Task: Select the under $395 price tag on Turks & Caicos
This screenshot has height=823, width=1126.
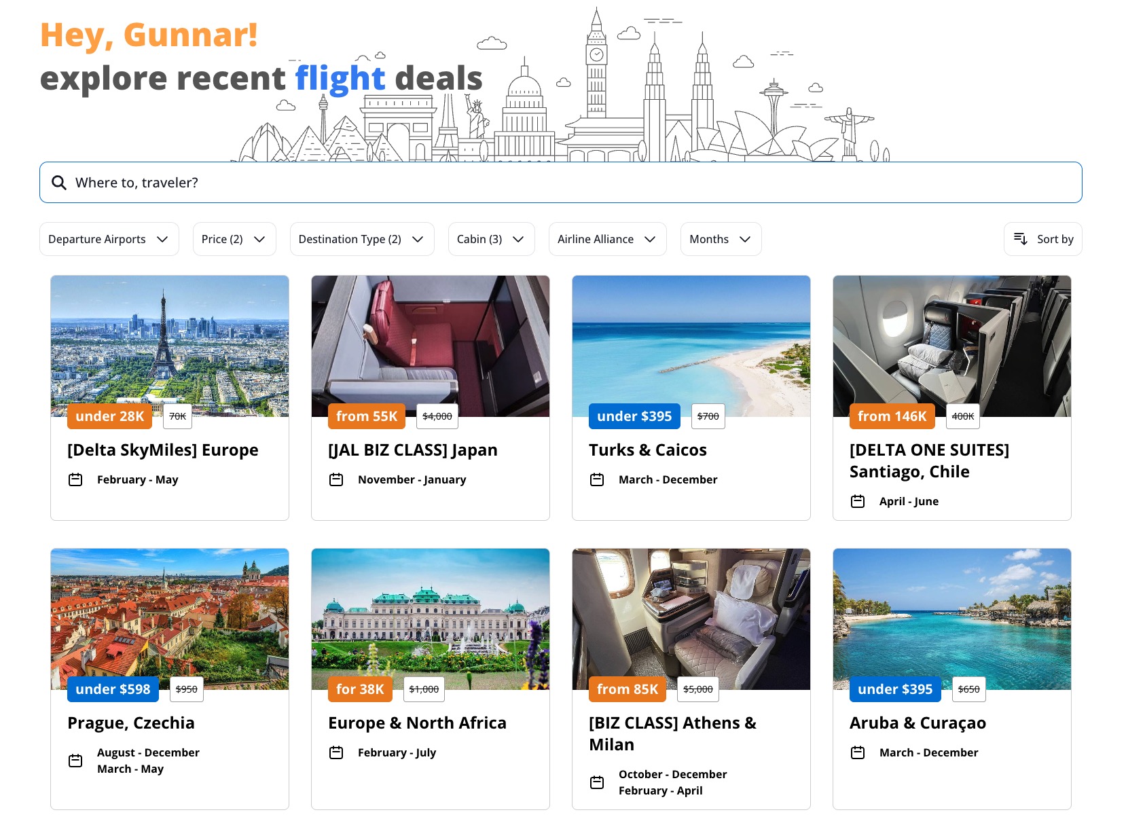Action: 634,416
